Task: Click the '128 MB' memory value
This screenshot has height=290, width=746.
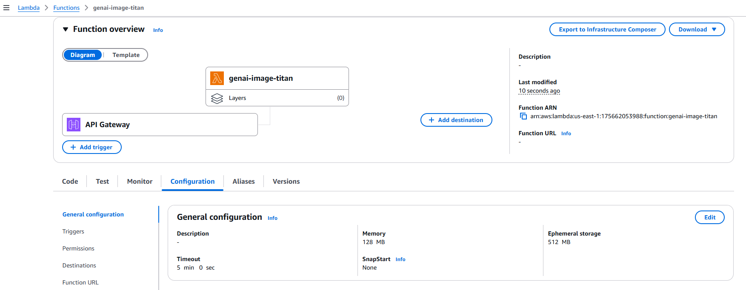Action: point(374,242)
